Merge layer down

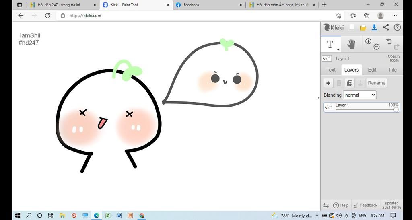[360, 83]
